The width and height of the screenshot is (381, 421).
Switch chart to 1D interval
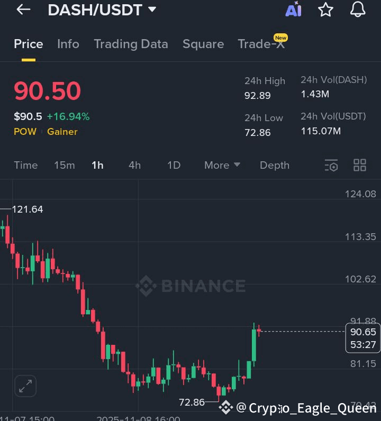click(174, 165)
